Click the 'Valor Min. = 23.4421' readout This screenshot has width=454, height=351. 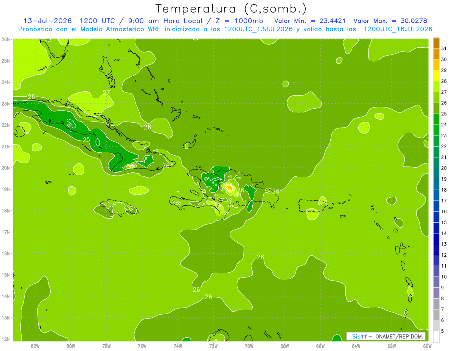(310, 20)
